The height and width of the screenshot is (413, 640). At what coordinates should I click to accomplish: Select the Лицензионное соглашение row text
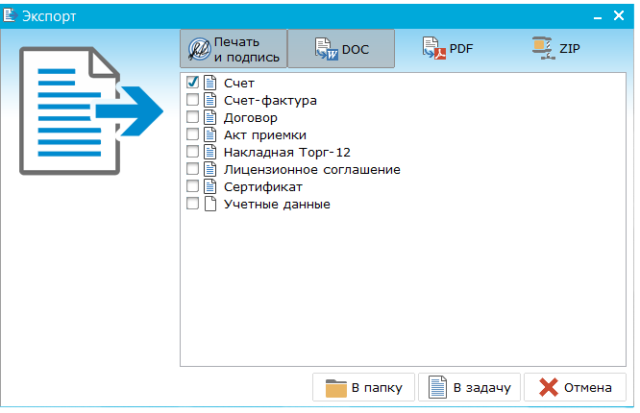(x=312, y=170)
